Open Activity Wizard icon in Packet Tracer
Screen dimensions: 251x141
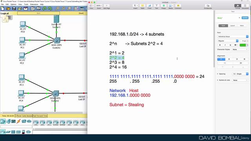25,9
